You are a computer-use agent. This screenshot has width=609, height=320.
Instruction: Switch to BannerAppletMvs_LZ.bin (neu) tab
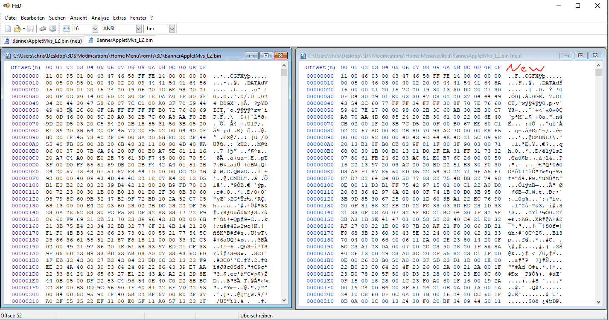coord(43,41)
